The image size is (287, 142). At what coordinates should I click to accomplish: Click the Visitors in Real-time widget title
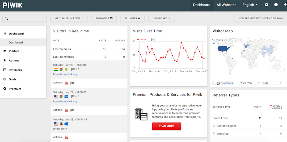click(71, 31)
